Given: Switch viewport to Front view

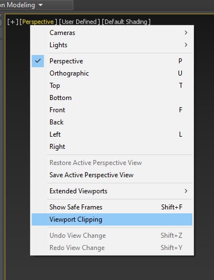Looking at the screenshot, I should click(x=112, y=110).
